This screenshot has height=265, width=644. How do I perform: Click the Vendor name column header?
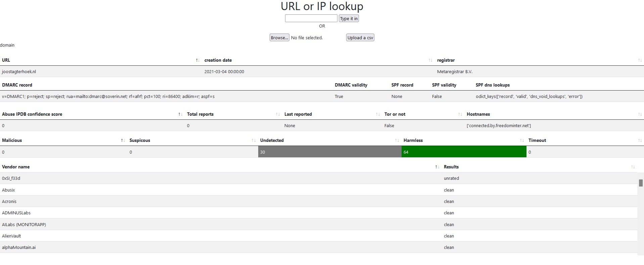[16, 167]
